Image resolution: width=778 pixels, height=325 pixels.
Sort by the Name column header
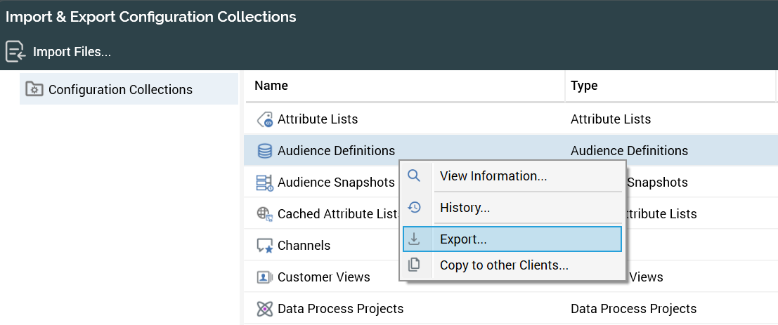[x=271, y=86]
